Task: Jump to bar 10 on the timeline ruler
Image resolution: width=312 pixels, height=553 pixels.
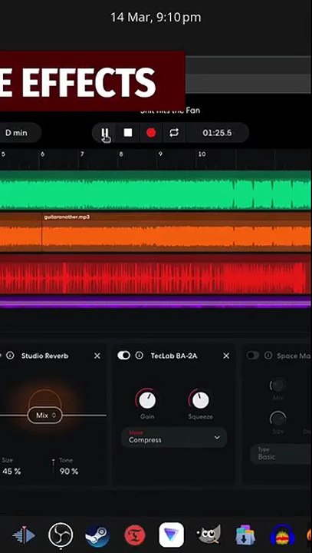Action: (202, 154)
